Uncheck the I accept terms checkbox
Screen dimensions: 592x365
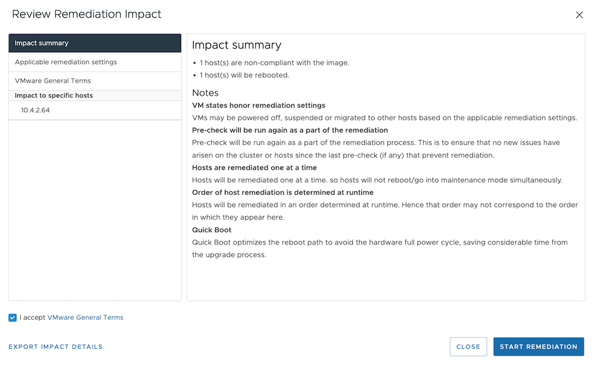tap(13, 318)
